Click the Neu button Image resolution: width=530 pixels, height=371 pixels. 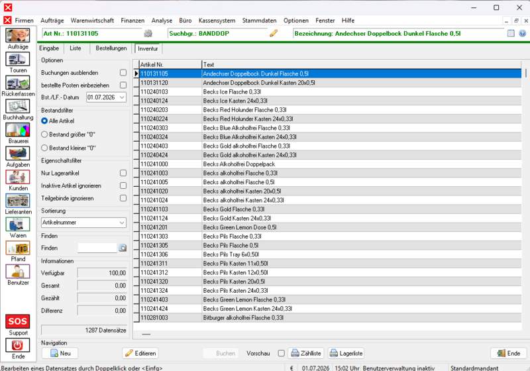click(60, 353)
